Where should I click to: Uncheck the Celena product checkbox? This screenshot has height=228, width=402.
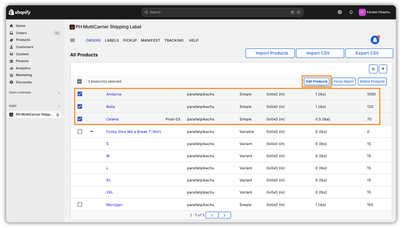[x=80, y=119]
